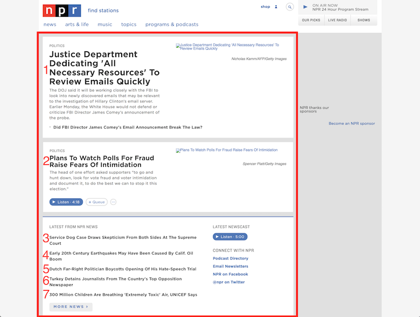Open the three-dots more options button
Viewport: 420px width, 317px height.
pos(113,202)
